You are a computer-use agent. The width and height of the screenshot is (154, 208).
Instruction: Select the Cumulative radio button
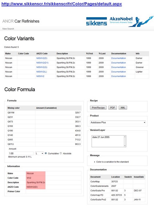coord(46,153)
